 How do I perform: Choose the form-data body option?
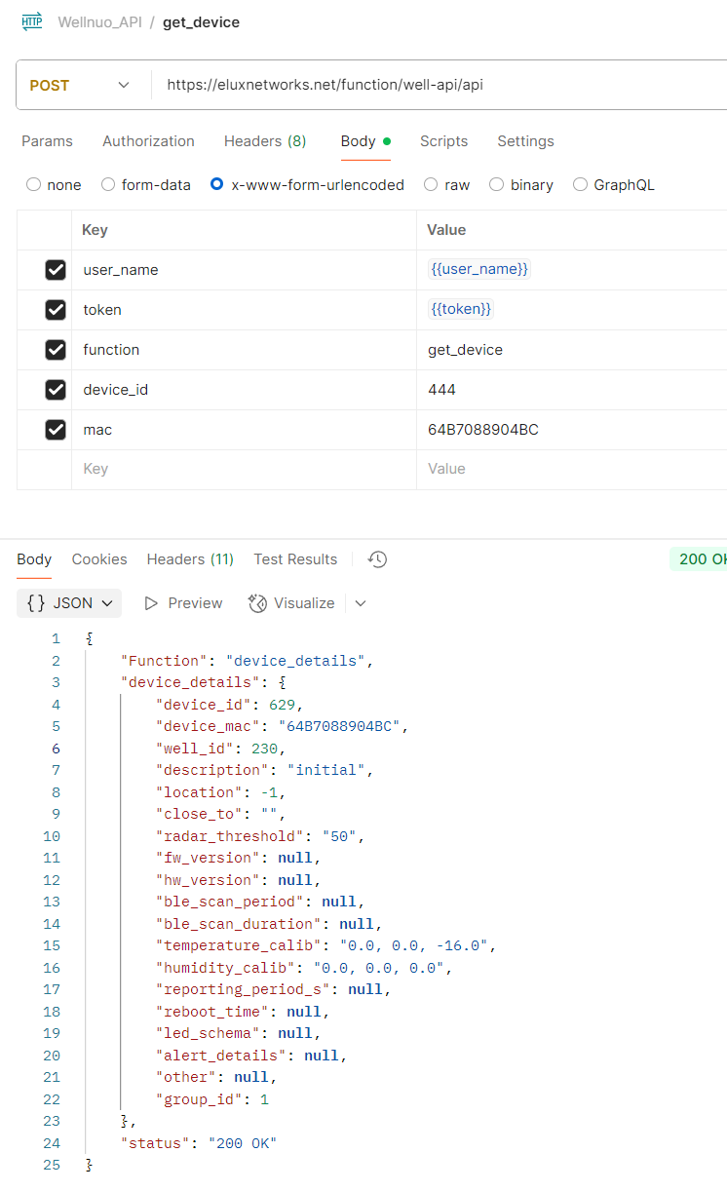click(108, 185)
